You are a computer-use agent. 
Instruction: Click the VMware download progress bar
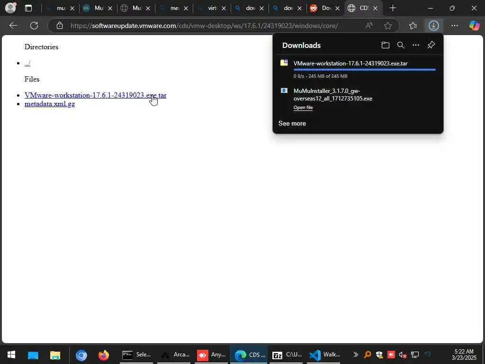click(365, 70)
